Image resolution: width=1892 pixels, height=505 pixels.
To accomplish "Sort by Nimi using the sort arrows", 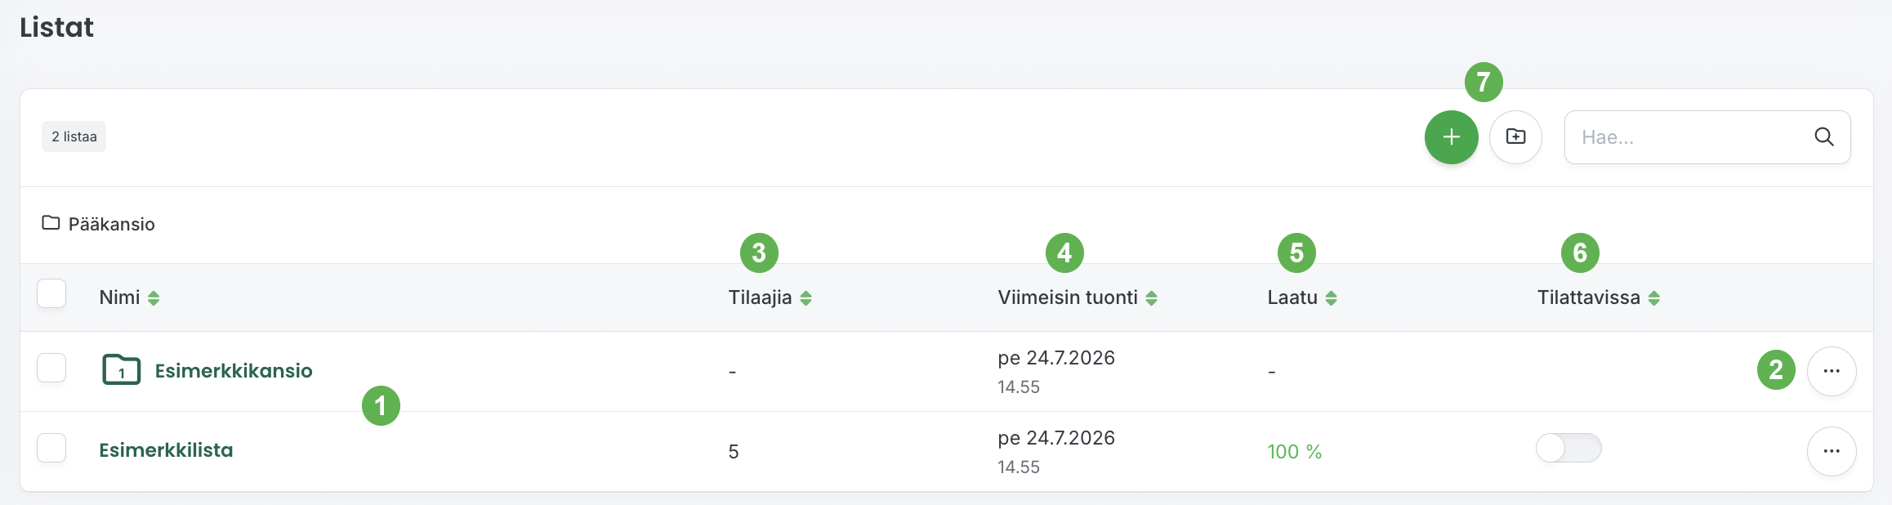I will coord(154,298).
